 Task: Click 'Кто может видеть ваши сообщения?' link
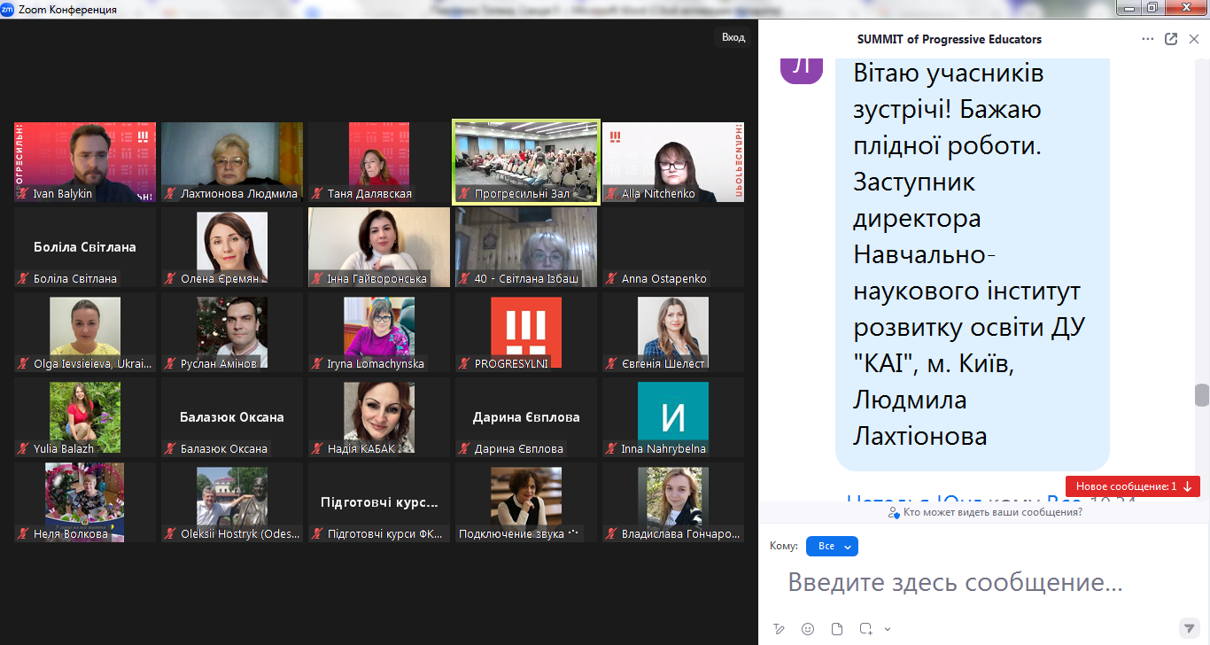click(985, 513)
